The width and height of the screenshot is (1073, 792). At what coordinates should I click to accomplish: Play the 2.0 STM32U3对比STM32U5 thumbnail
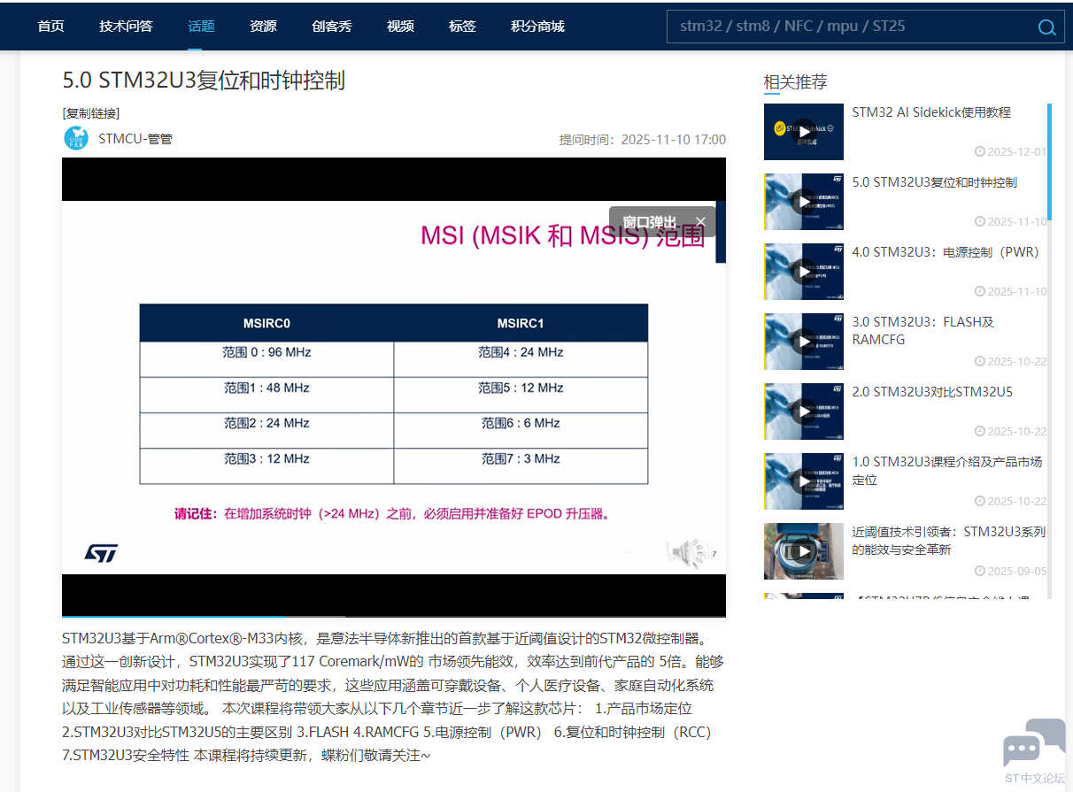click(804, 411)
